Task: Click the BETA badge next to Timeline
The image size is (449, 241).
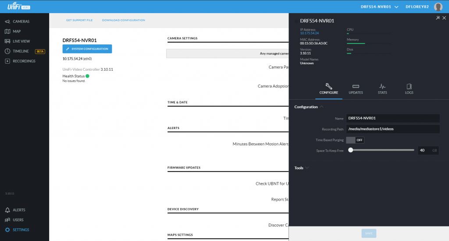Action: point(40,52)
